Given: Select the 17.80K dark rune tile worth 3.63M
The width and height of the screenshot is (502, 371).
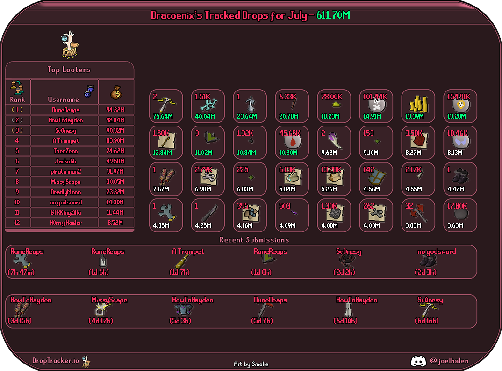Looking at the screenshot, I should pos(460,215).
